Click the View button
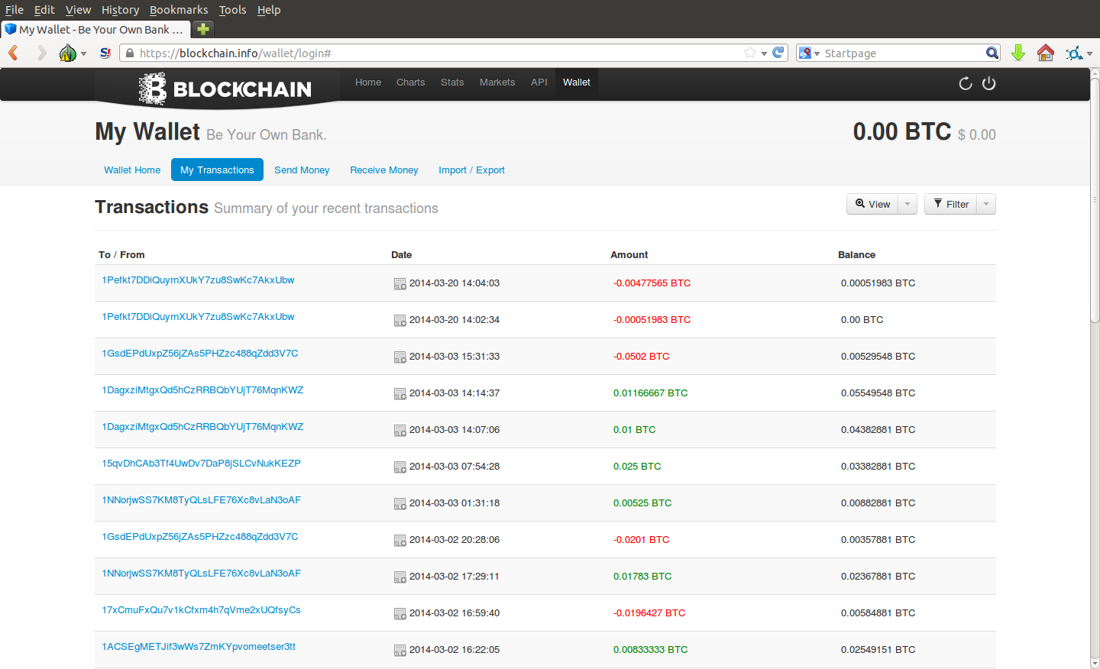Viewport: 1100px width, 669px height. tap(872, 204)
